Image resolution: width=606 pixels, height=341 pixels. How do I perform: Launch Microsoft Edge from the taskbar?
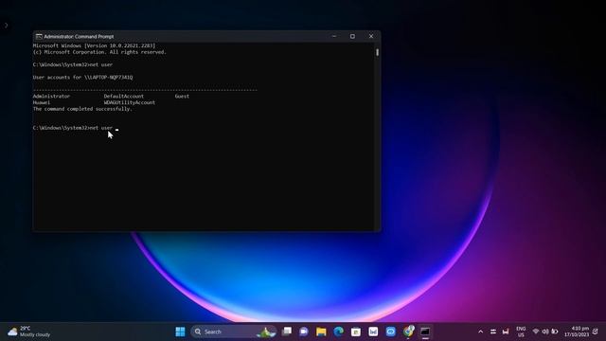click(339, 332)
